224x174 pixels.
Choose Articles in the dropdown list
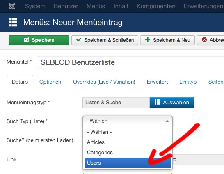click(128, 142)
